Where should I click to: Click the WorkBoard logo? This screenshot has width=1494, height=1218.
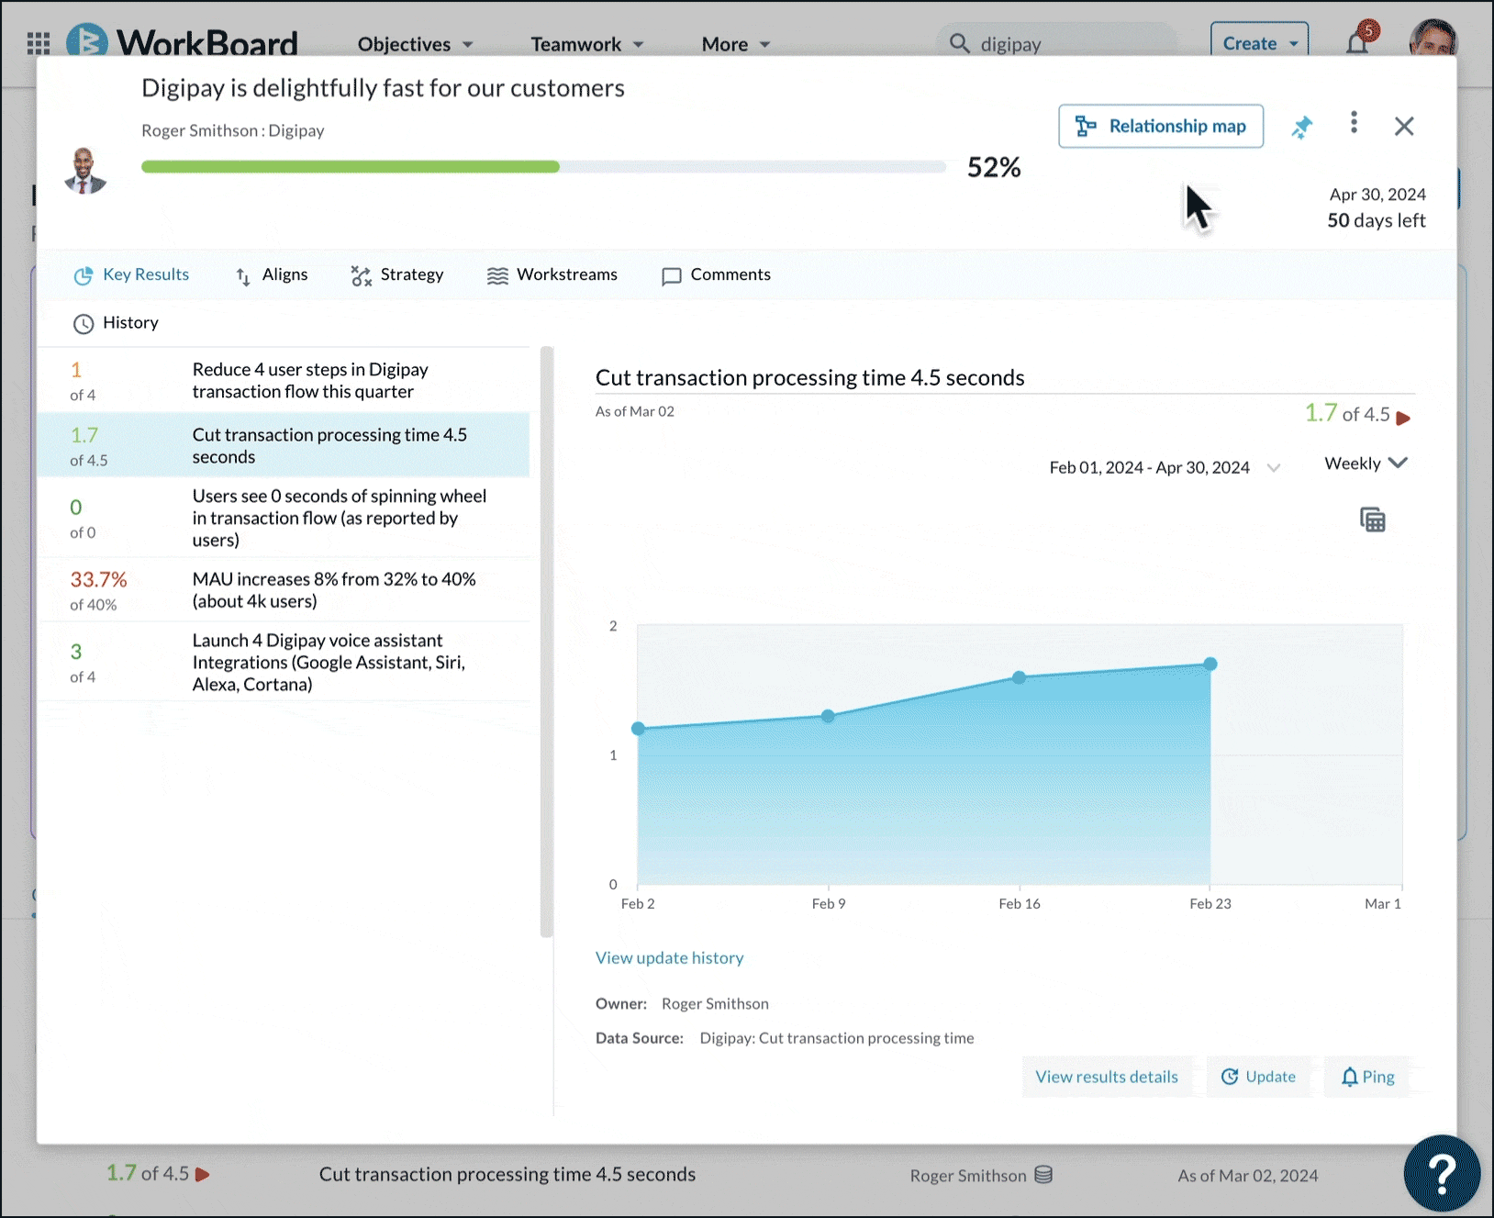click(x=182, y=42)
